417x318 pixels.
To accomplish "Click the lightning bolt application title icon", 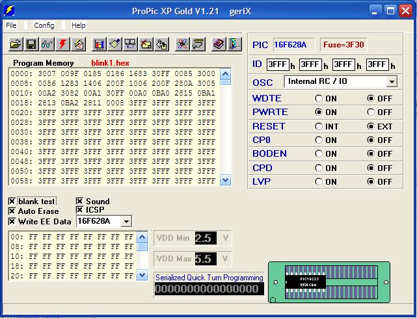I will click(x=9, y=10).
